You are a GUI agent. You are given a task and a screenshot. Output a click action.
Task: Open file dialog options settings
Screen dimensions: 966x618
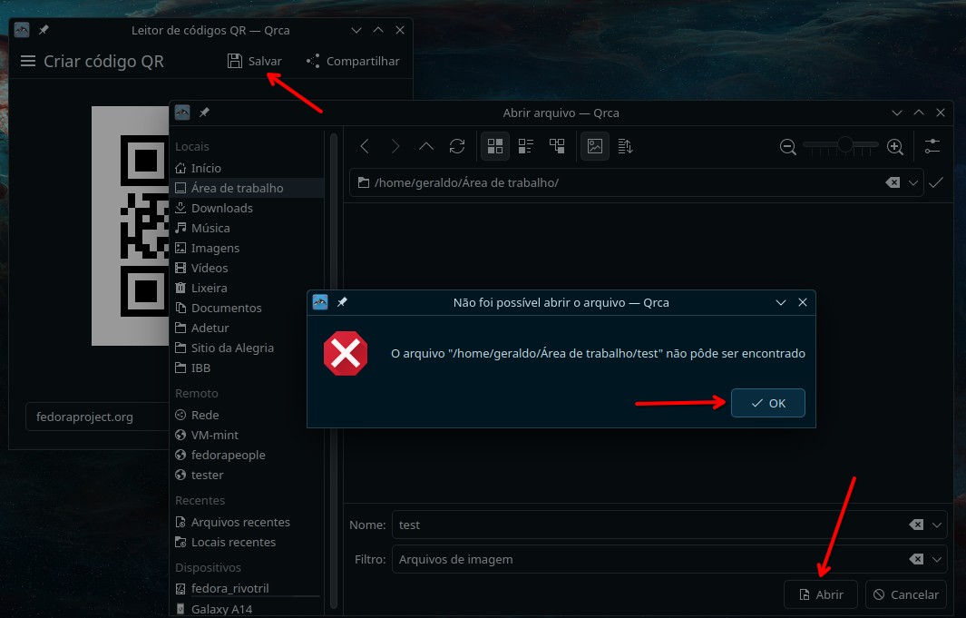pyautogui.click(x=932, y=146)
